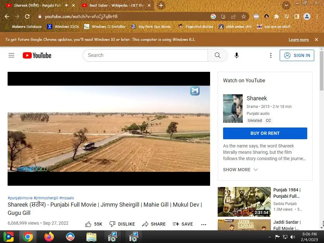Screen dimensions: 324x243
Task: Click the Learn more link in update bar
Action: [299, 40]
